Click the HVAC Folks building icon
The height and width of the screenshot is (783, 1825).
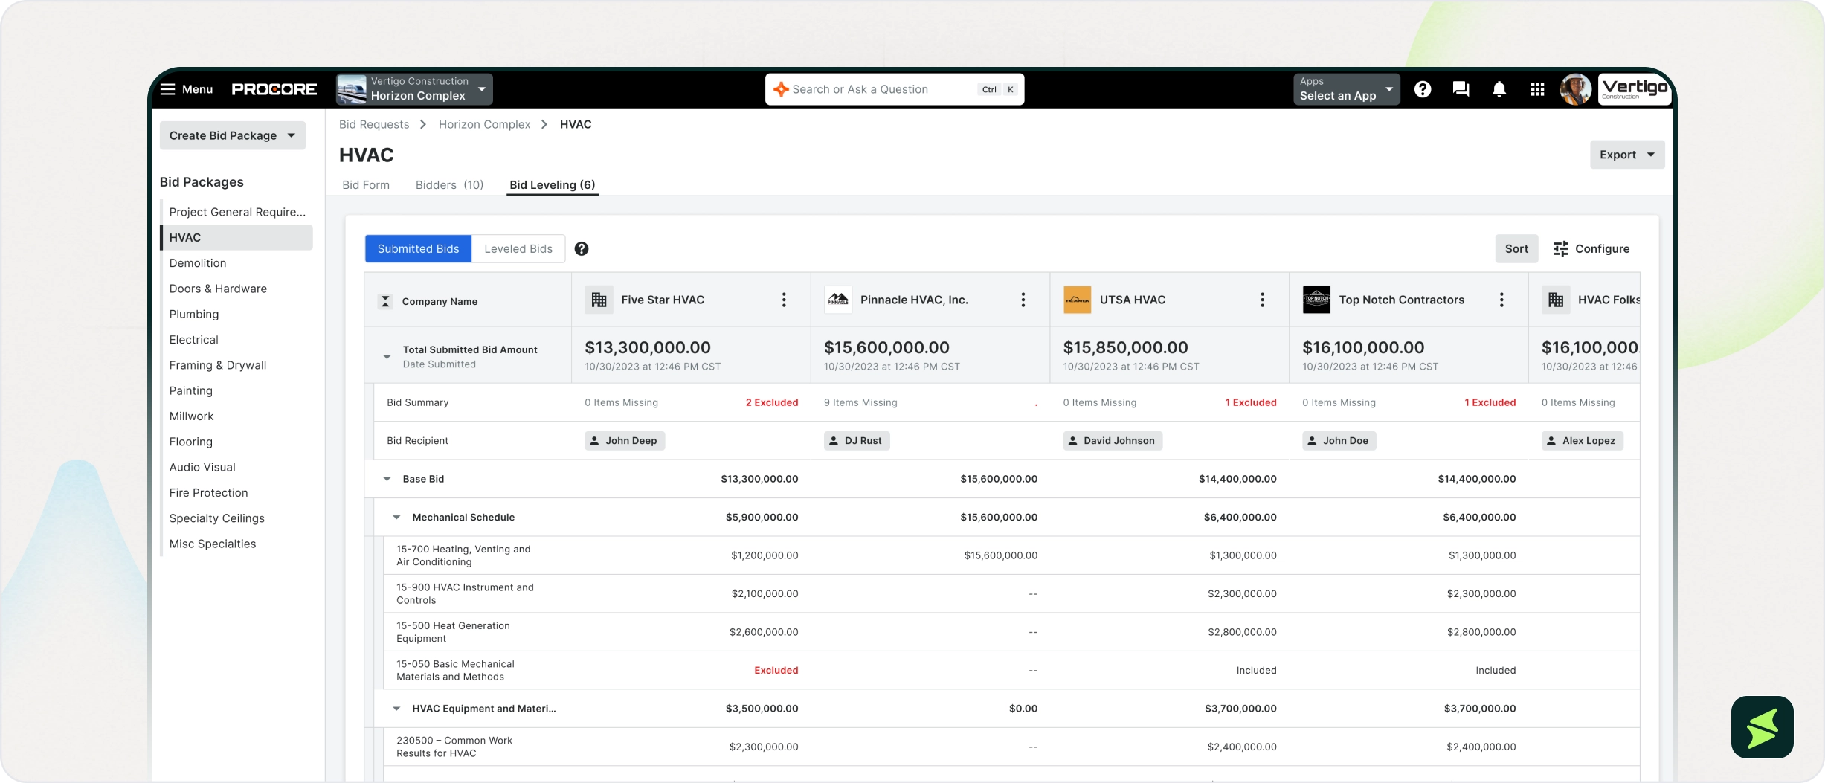click(1556, 300)
